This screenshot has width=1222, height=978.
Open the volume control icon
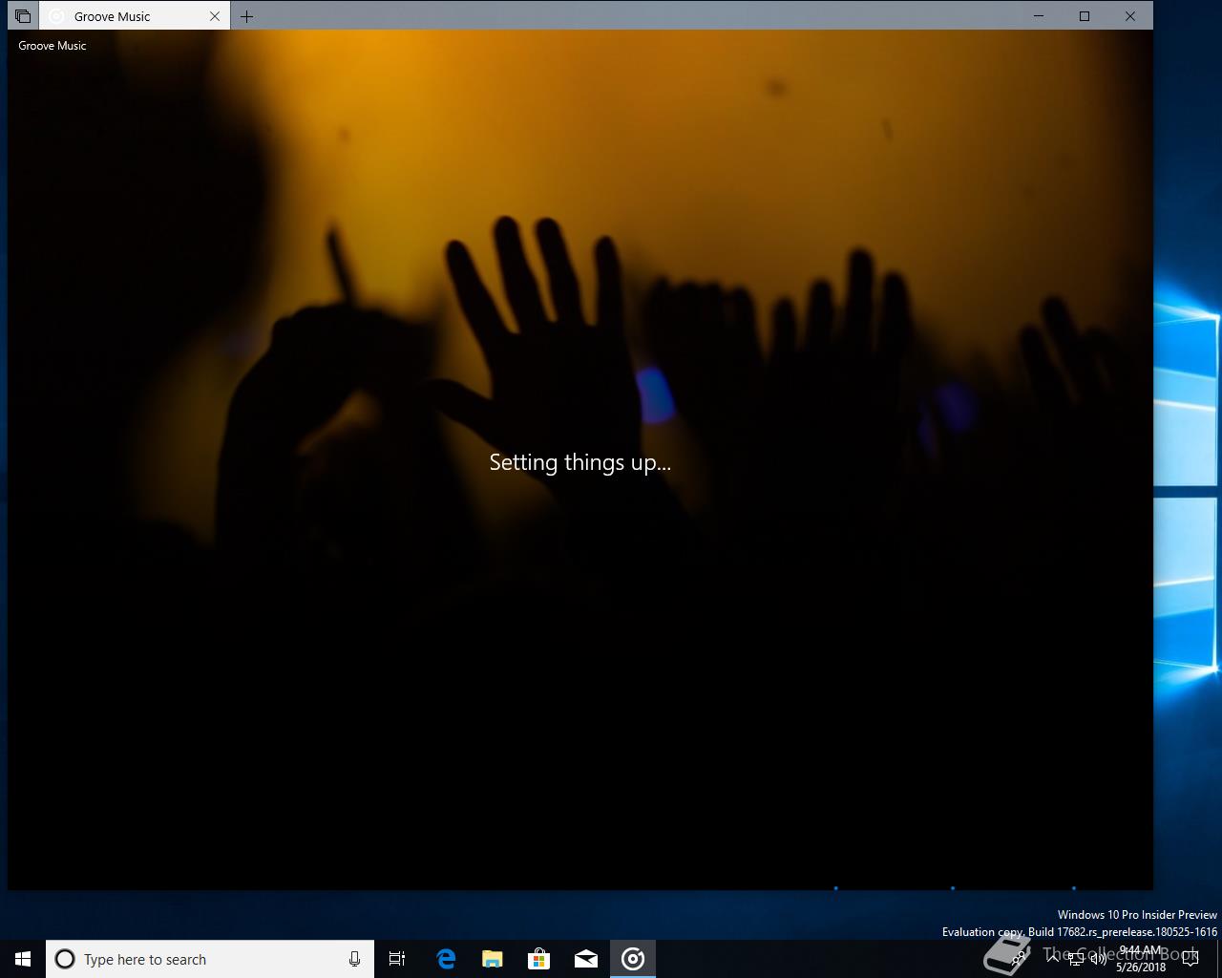point(1098,959)
